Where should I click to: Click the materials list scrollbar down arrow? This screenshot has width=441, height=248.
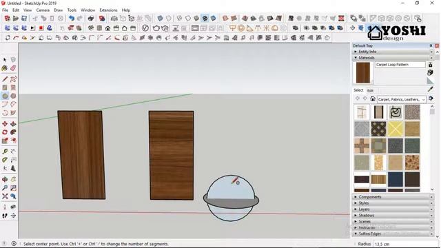click(432, 189)
